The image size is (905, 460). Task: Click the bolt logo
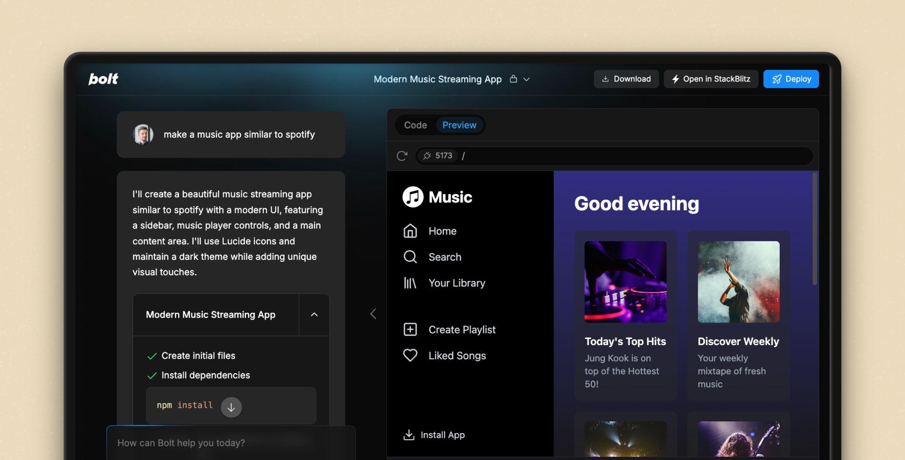pos(103,79)
